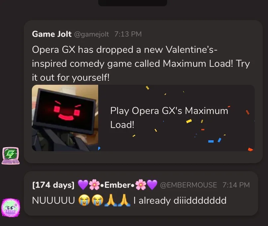Click the first praying hands emoji
The height and width of the screenshot is (226, 268).
coord(110,200)
